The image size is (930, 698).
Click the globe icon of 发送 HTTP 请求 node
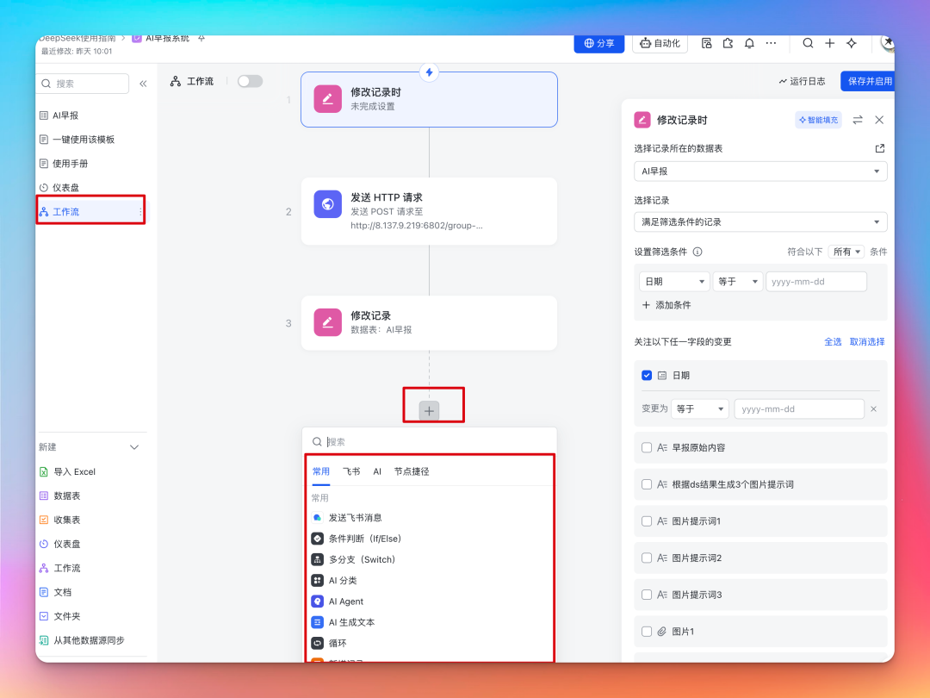pos(327,204)
